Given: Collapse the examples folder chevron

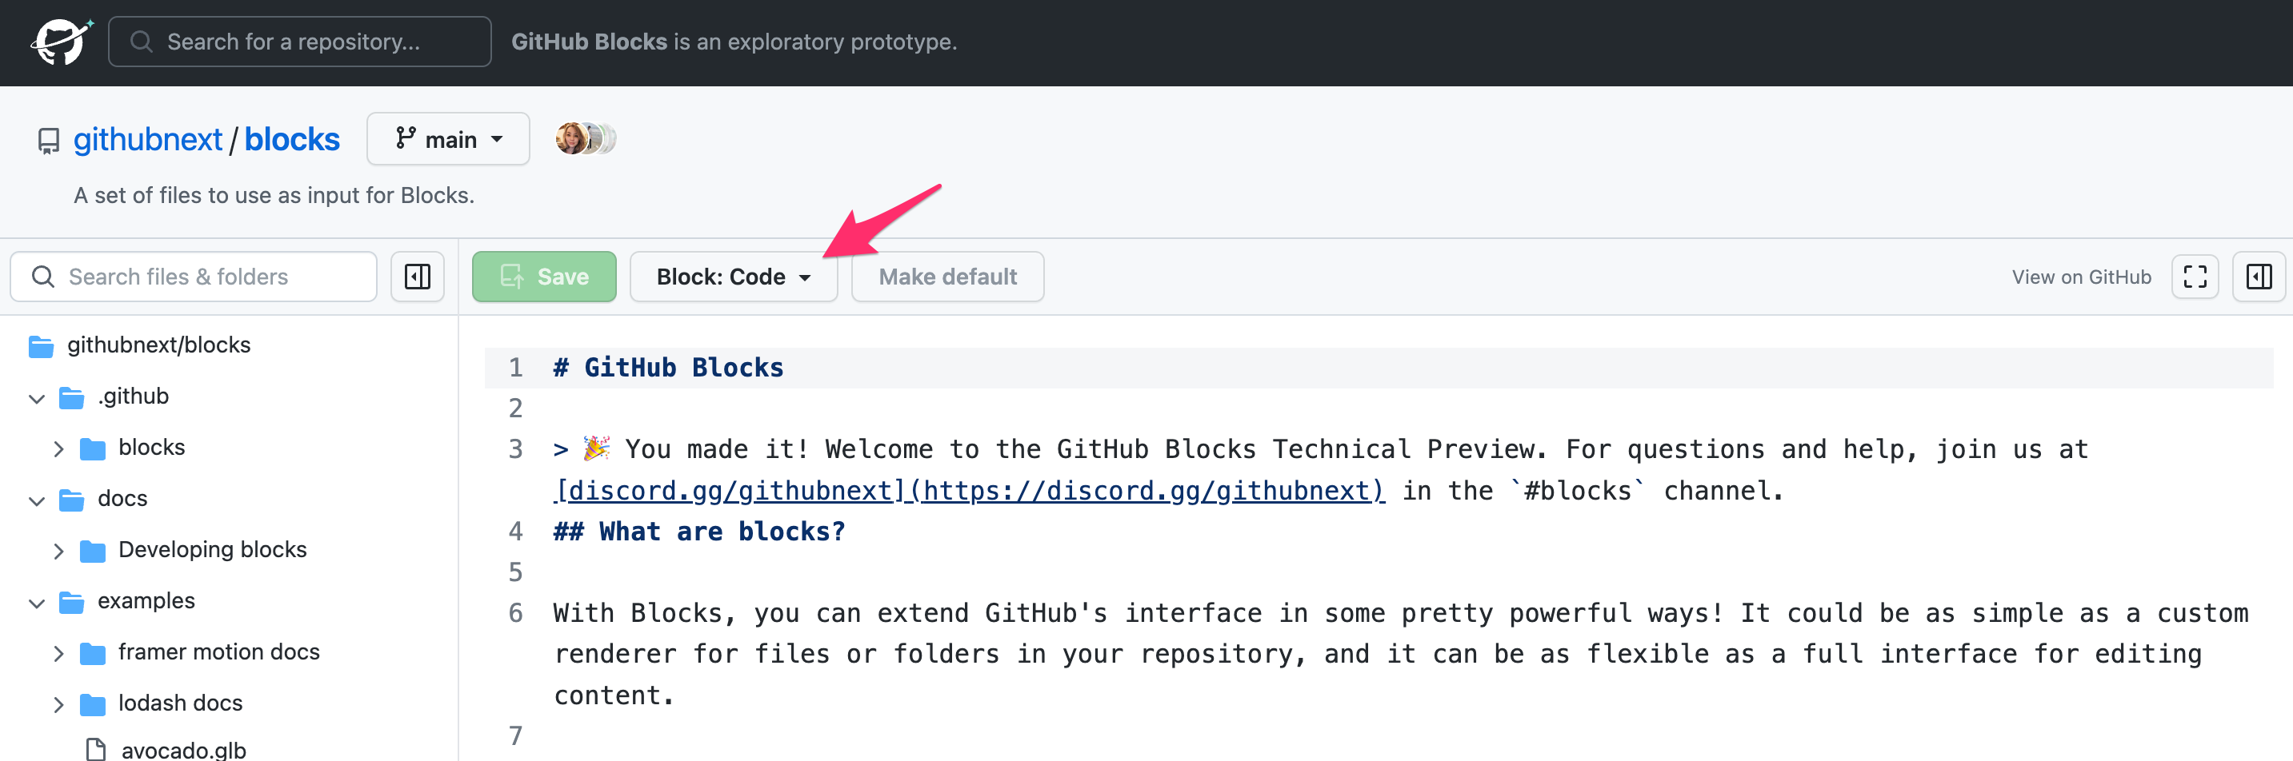Looking at the screenshot, I should (x=37, y=603).
